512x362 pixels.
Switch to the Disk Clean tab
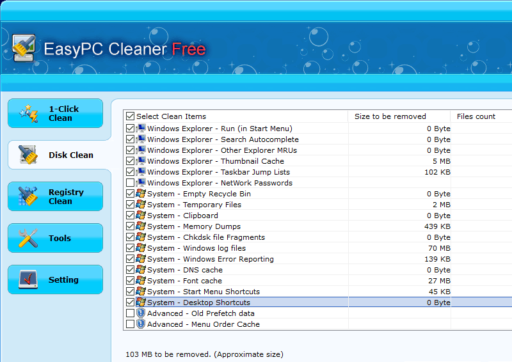[x=60, y=155]
